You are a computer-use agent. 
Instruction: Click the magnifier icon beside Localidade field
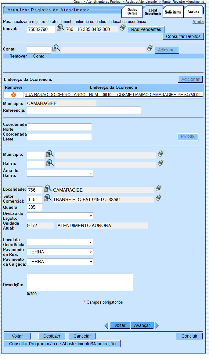point(48,189)
